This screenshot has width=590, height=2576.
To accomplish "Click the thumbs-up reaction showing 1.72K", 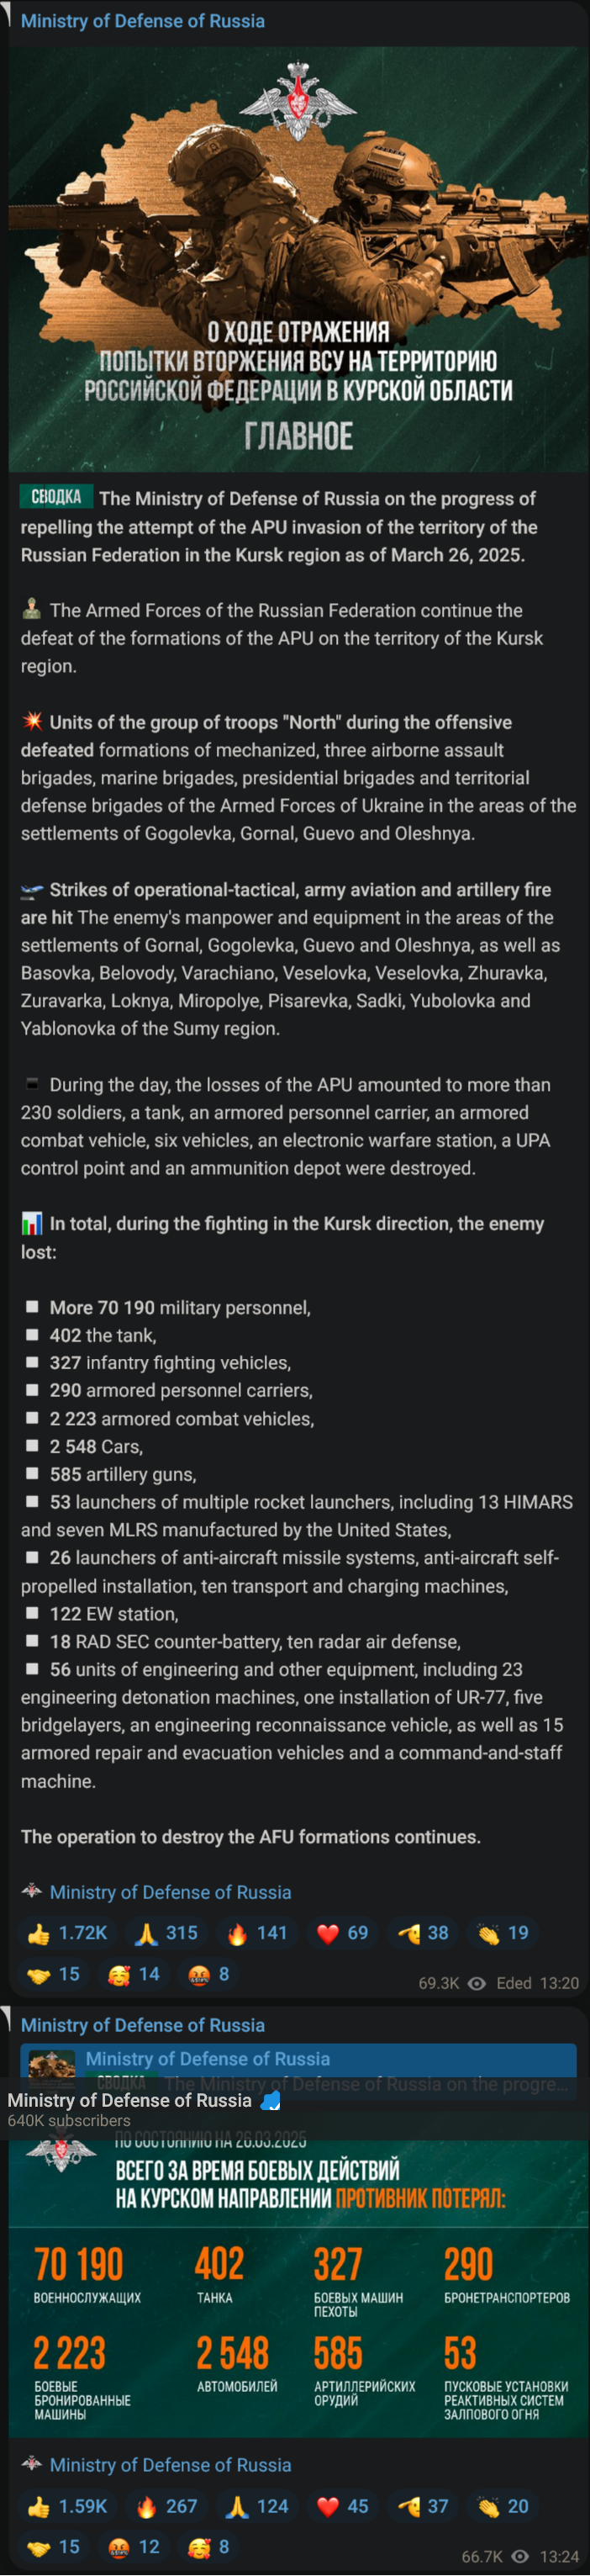I will (x=67, y=1933).
